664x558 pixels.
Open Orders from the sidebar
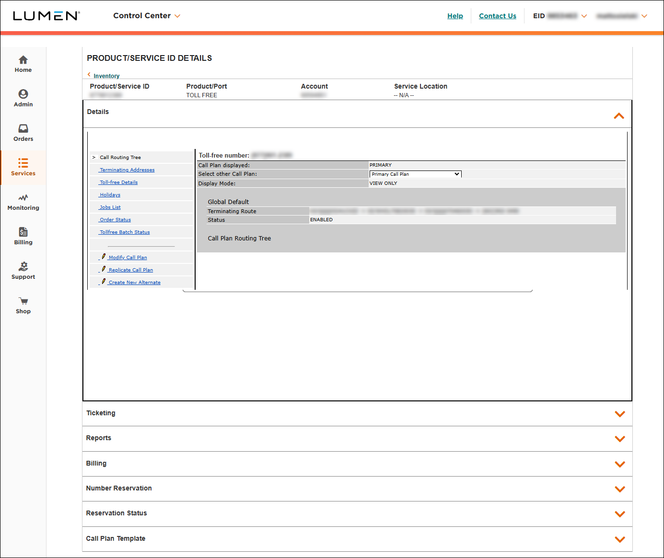pos(23,133)
